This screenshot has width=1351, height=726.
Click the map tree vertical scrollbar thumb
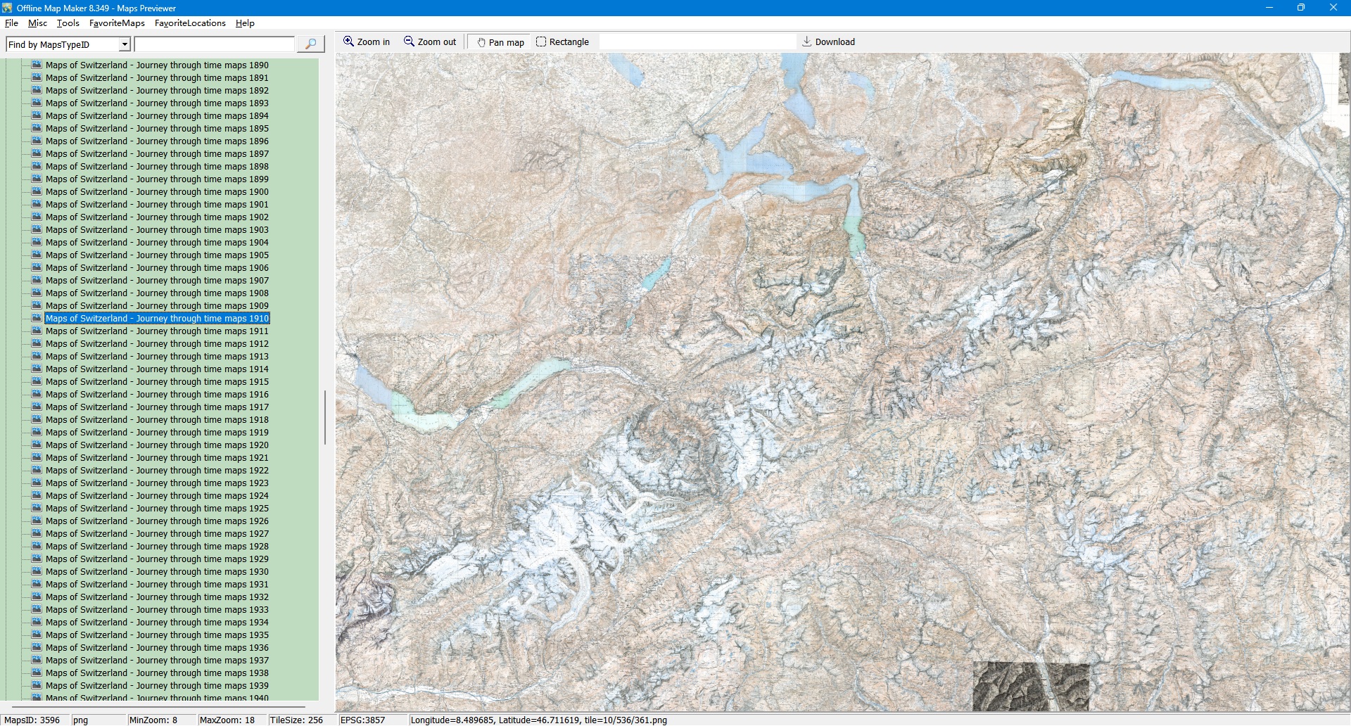click(324, 417)
